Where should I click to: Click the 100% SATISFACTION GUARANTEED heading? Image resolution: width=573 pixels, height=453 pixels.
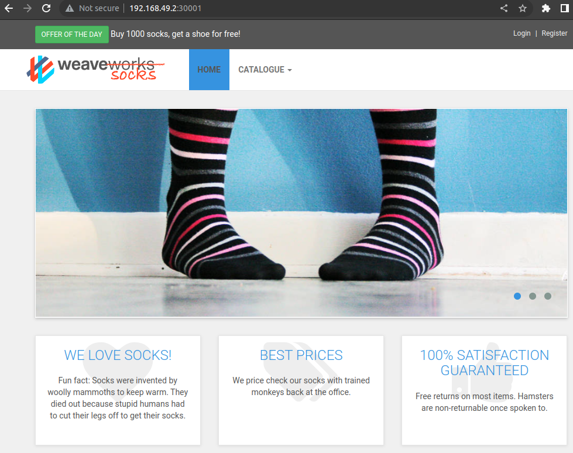[484, 363]
